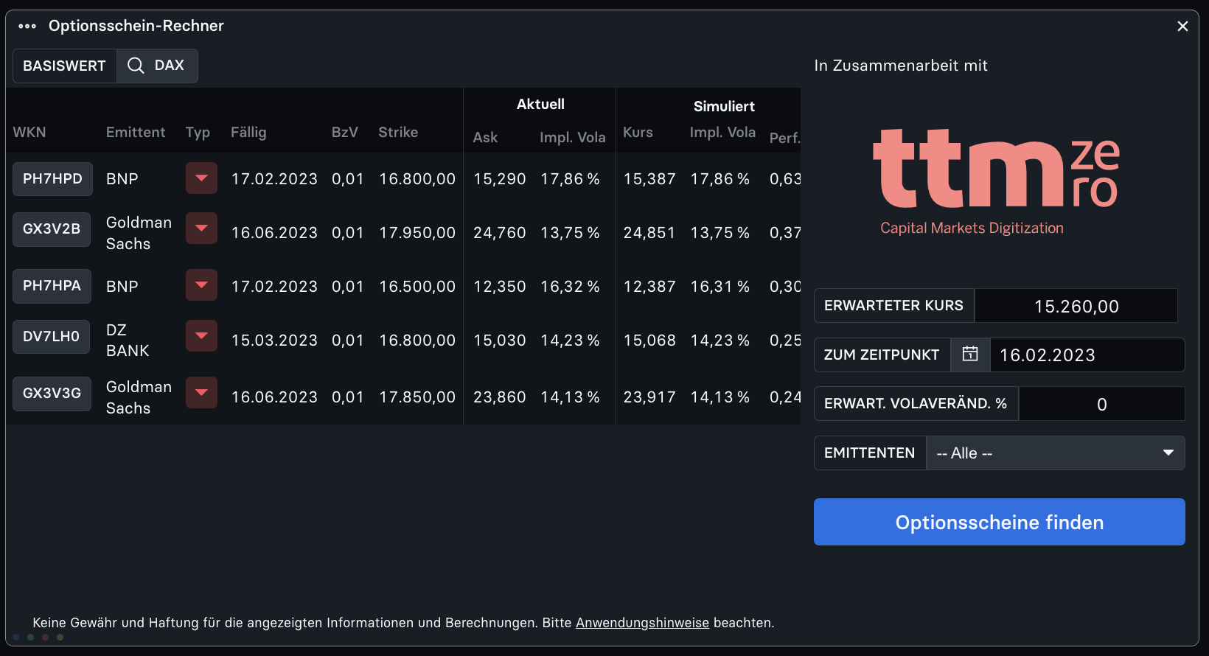Image resolution: width=1209 pixels, height=656 pixels.
Task: Close the Optionsschein-Rechner window
Action: [1182, 27]
